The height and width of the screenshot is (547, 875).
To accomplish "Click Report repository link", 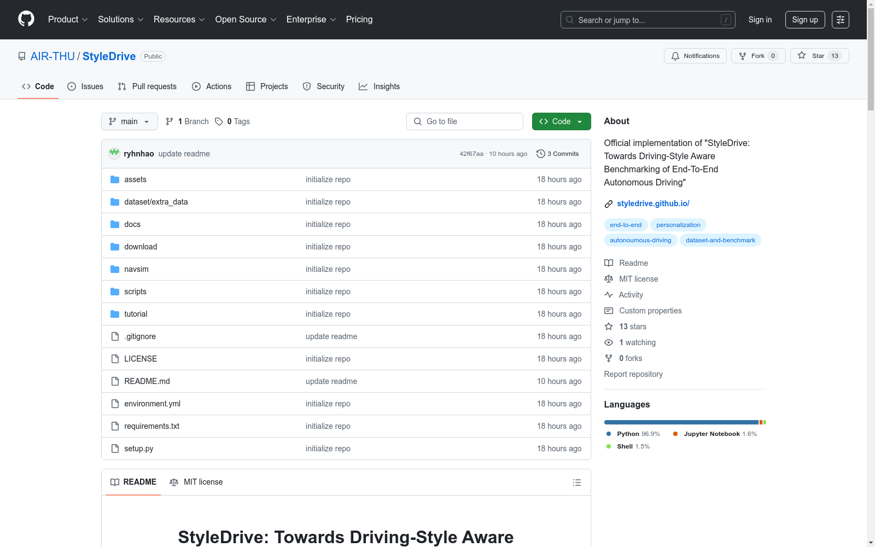I will coord(633,374).
